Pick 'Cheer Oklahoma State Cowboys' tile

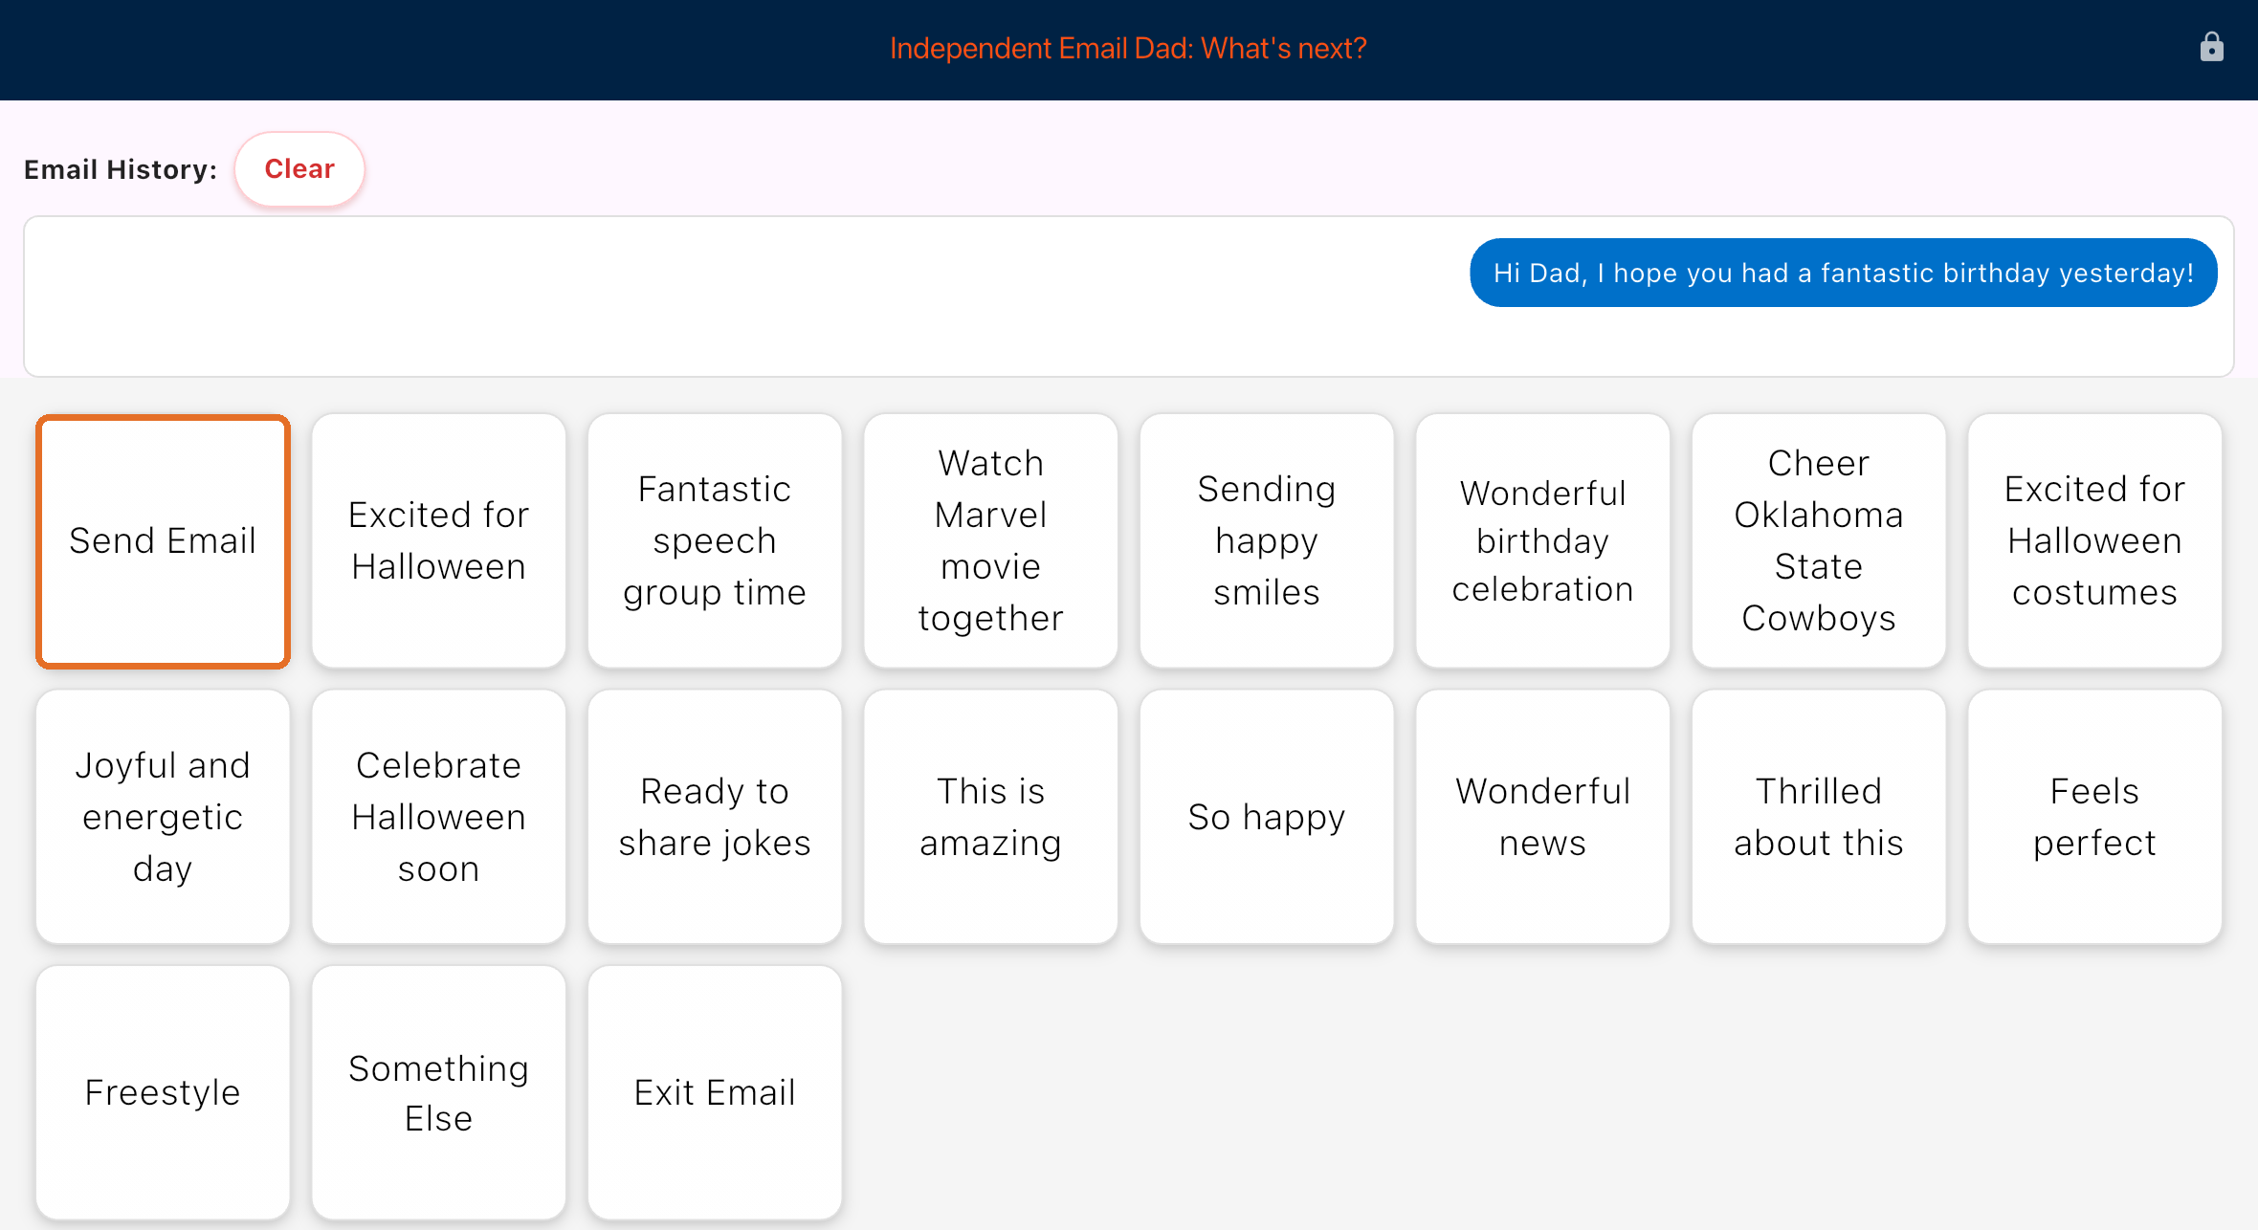(x=1819, y=541)
